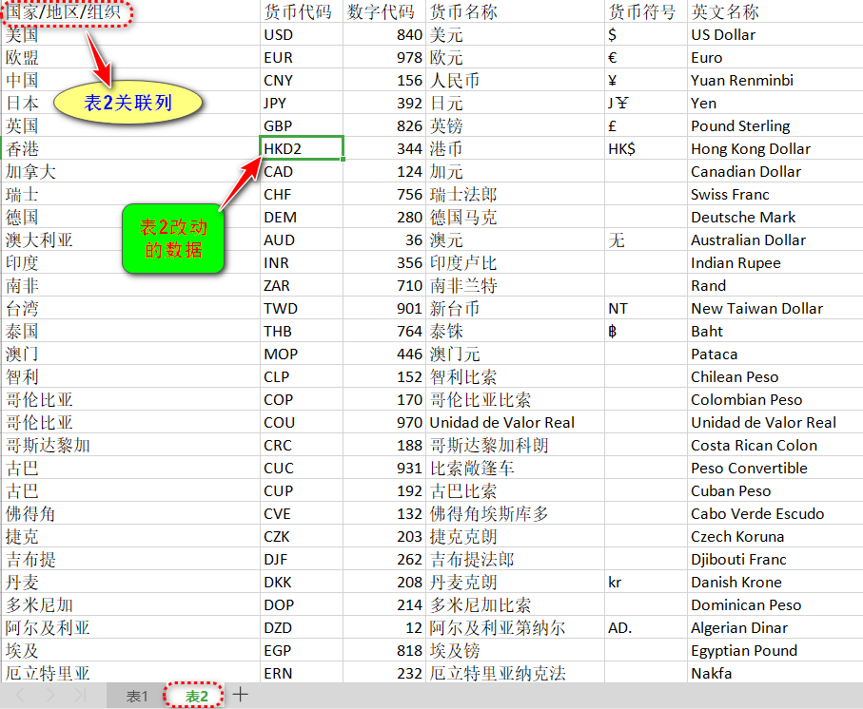Click the previous sheet navigation arrow
Screen dimensions: 863x709
[20, 696]
